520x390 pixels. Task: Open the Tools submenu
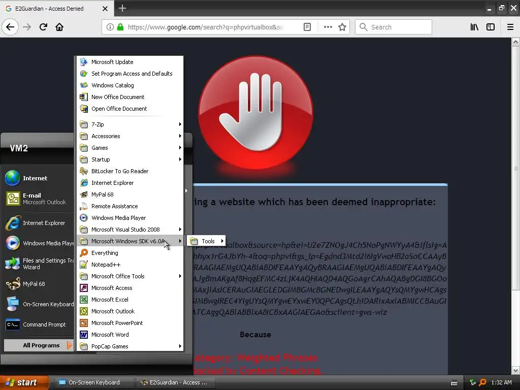click(x=206, y=241)
